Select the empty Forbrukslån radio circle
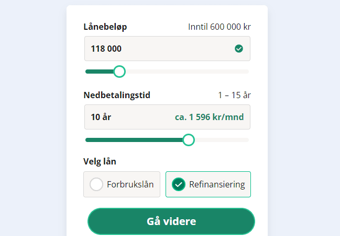Screen dimensions: 340x236 [96, 184]
